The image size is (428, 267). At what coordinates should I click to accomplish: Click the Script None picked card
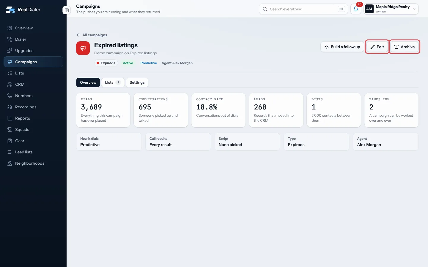tap(247, 142)
